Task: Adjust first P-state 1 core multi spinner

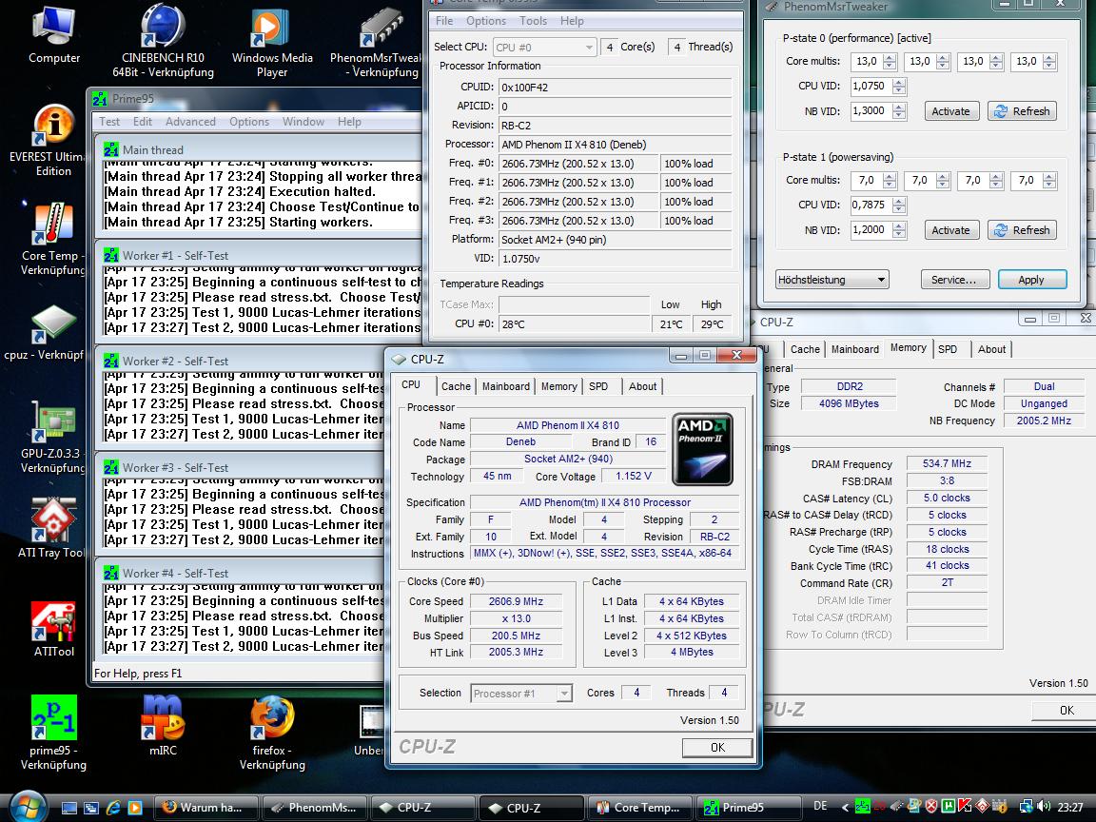Action: 890,181
